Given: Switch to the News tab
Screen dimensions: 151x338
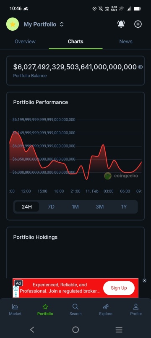Looking at the screenshot, I should coord(126,41).
